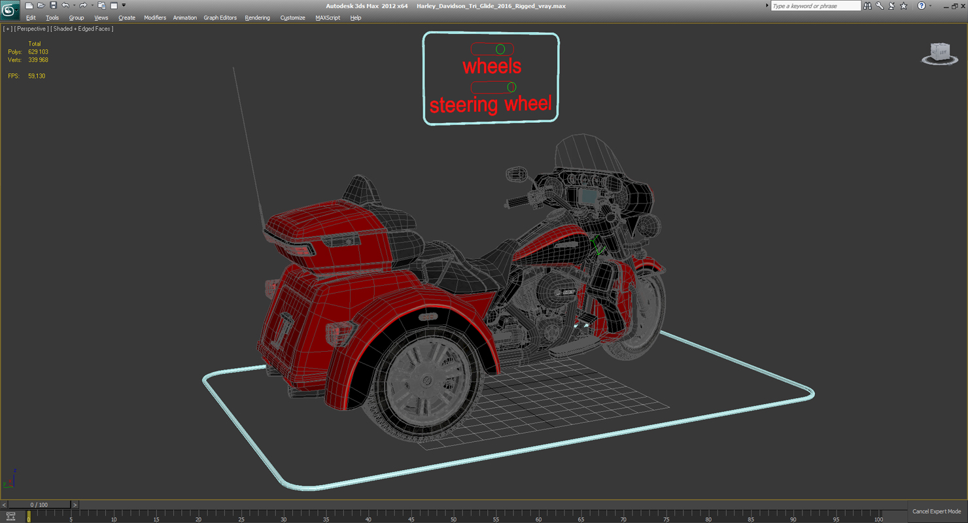Screen dimensions: 968x523
Task: Open the 3ds Max application menu logo
Action: pos(10,10)
